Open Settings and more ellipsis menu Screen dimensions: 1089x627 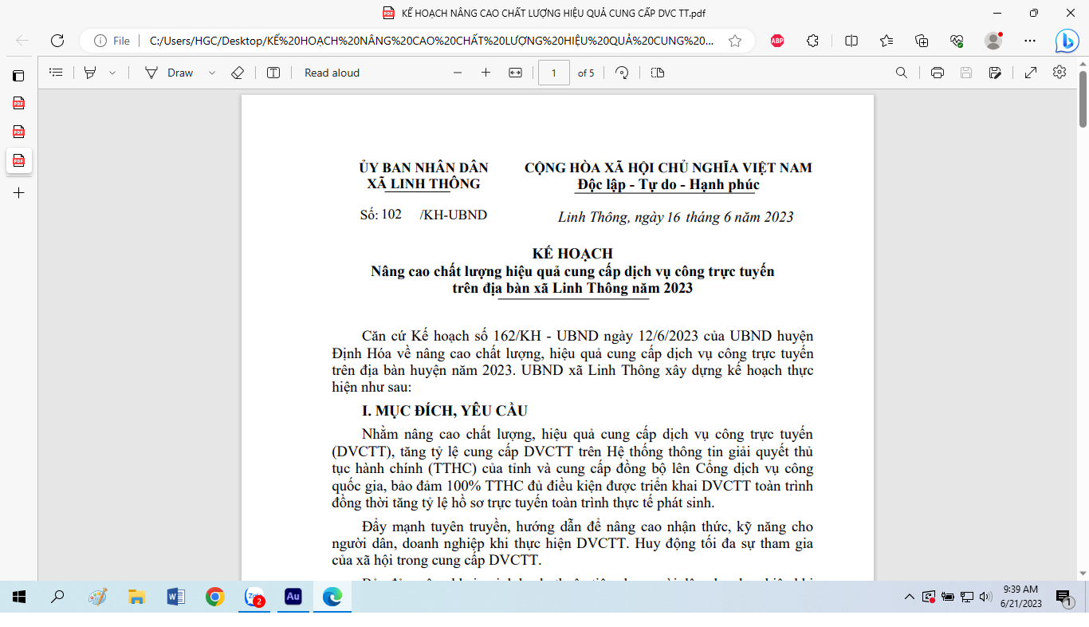(x=1030, y=41)
